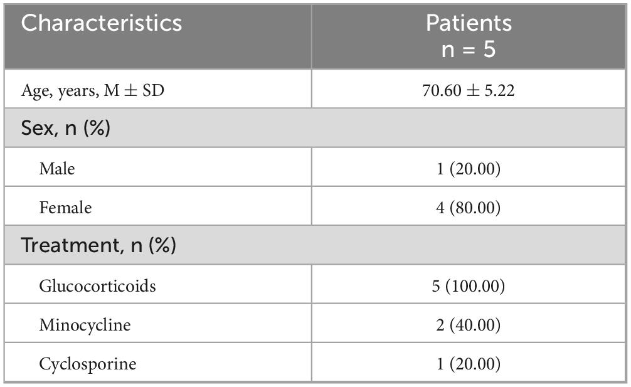
Task: Select the 'Sex, n (%)' section heading
Action: [x=66, y=129]
